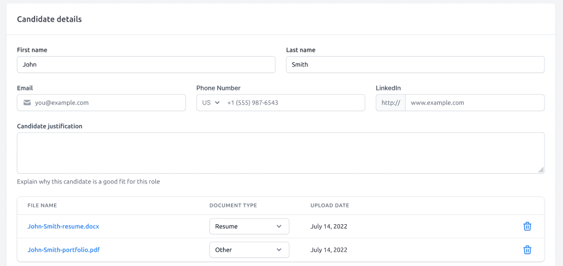Image resolution: width=563 pixels, height=266 pixels.
Task: Select the Email address input
Action: [108, 103]
